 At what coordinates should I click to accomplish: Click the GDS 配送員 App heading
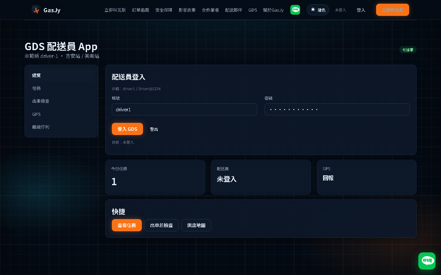pyautogui.click(x=61, y=46)
